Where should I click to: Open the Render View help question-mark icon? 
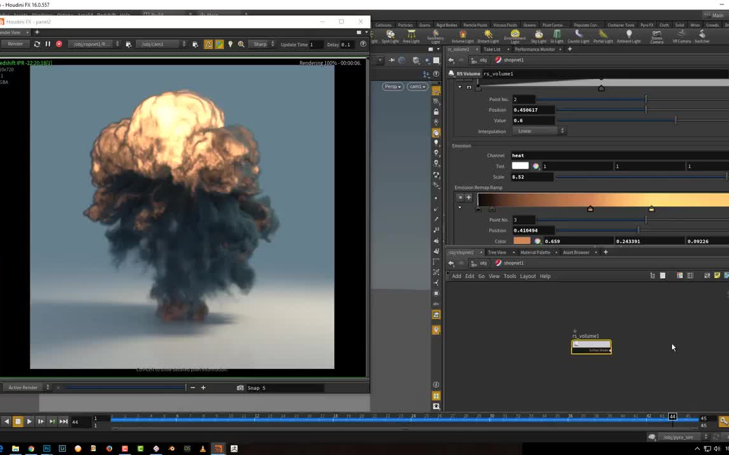pyautogui.click(x=363, y=44)
